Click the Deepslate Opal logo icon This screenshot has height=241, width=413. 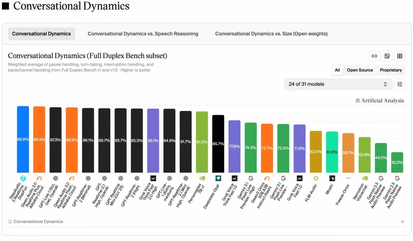[218, 178]
